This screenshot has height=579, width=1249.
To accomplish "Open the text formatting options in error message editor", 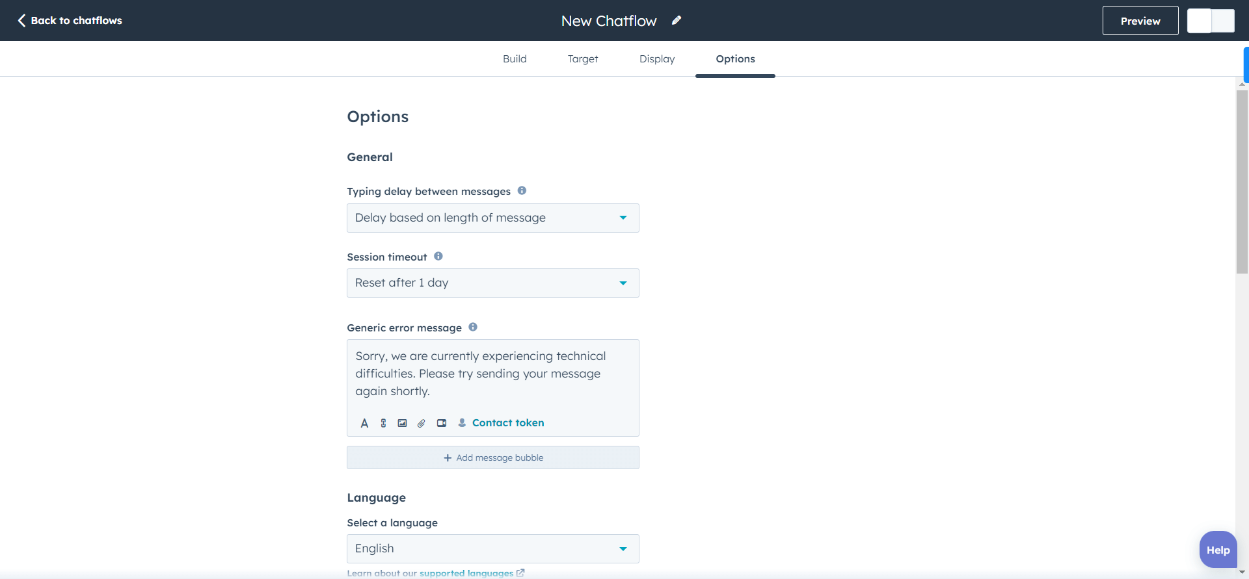I will tap(365, 423).
